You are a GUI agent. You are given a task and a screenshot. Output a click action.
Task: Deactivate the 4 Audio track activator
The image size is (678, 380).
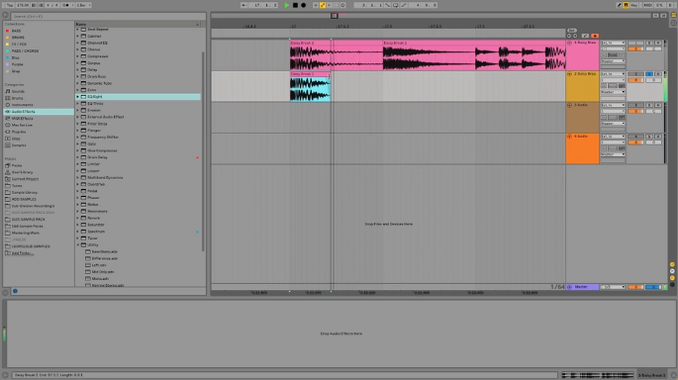click(635, 137)
